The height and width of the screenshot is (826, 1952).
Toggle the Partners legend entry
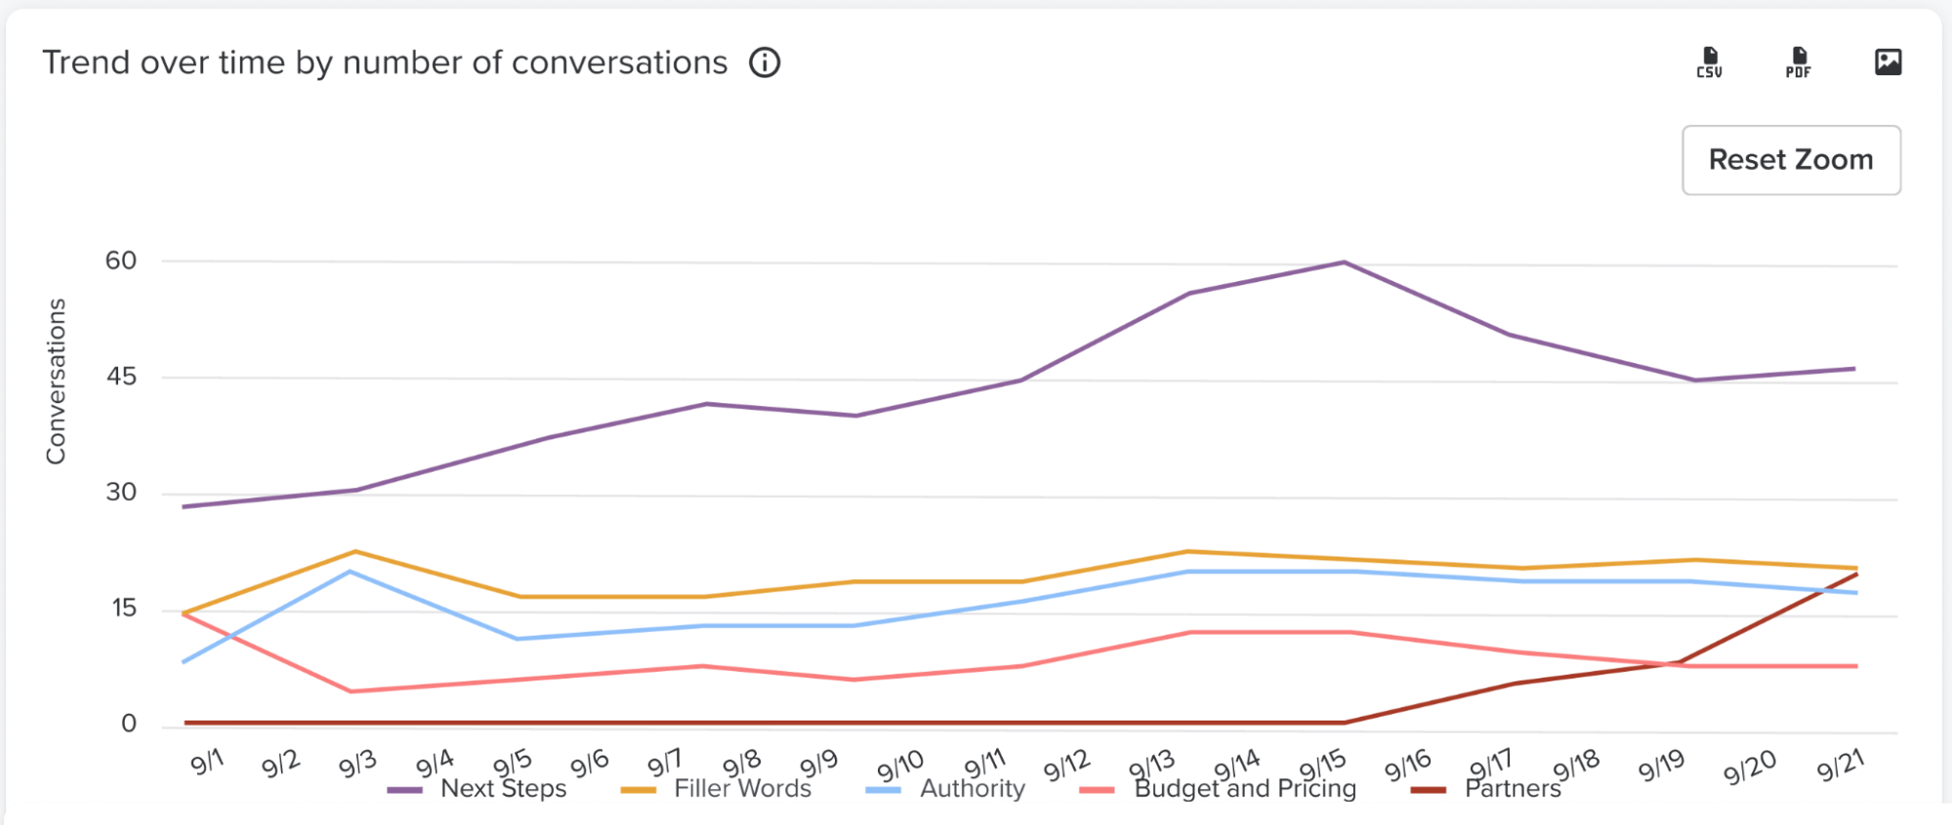coord(1513,789)
